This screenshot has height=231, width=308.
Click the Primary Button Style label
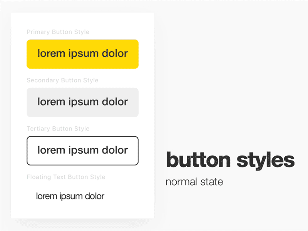[x=58, y=32]
